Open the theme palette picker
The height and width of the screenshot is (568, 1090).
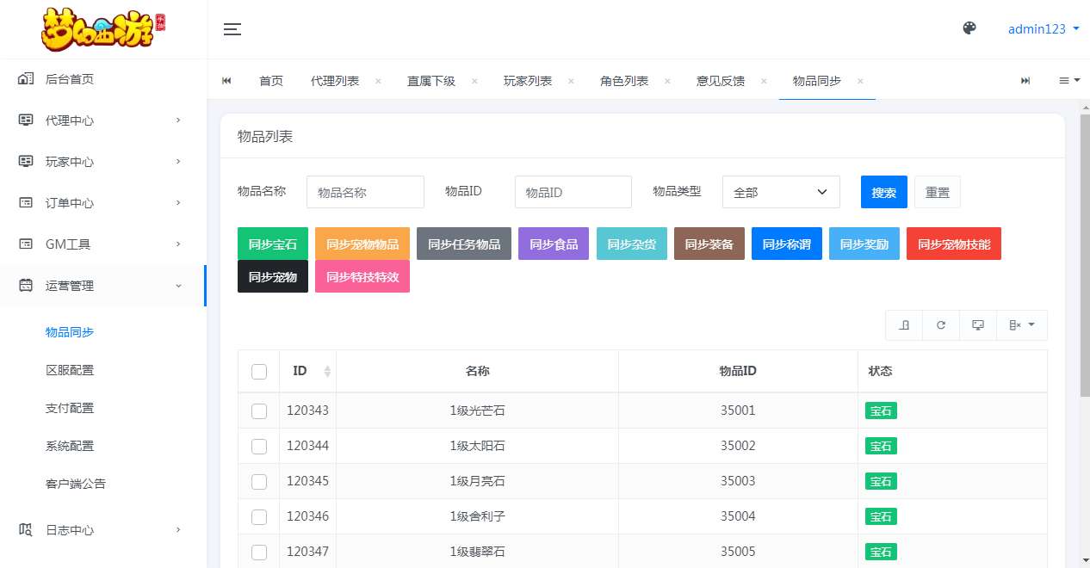(969, 28)
